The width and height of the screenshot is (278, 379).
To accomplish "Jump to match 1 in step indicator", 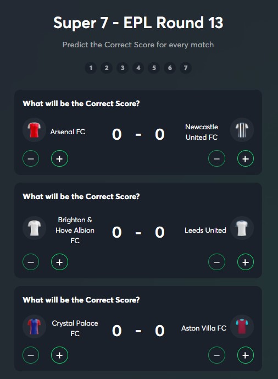I will (x=91, y=68).
